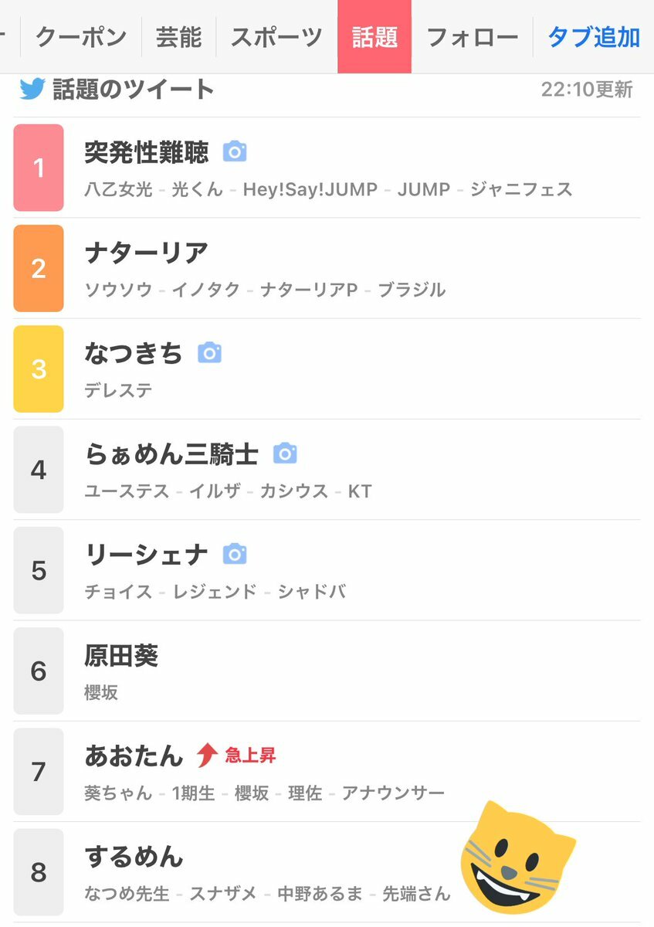Switch to the クーポン tab
This screenshot has width=654, height=927.
[x=81, y=36]
